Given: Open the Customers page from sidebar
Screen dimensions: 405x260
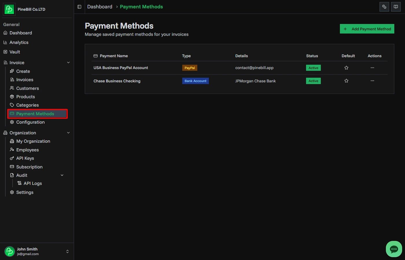Looking at the screenshot, I should (27, 88).
